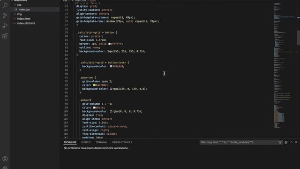Click the editor vertical scrollbar thumb

click(298, 38)
